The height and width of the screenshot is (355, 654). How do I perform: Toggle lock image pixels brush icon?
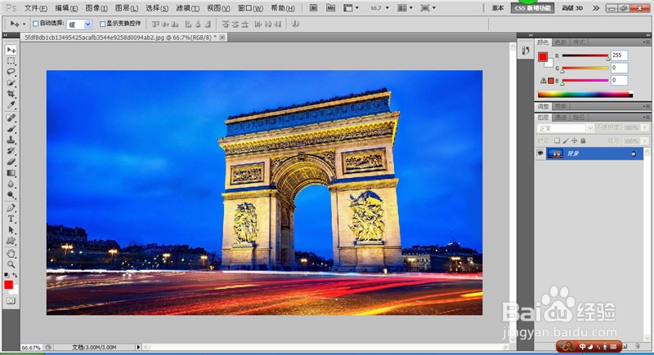[x=566, y=140]
